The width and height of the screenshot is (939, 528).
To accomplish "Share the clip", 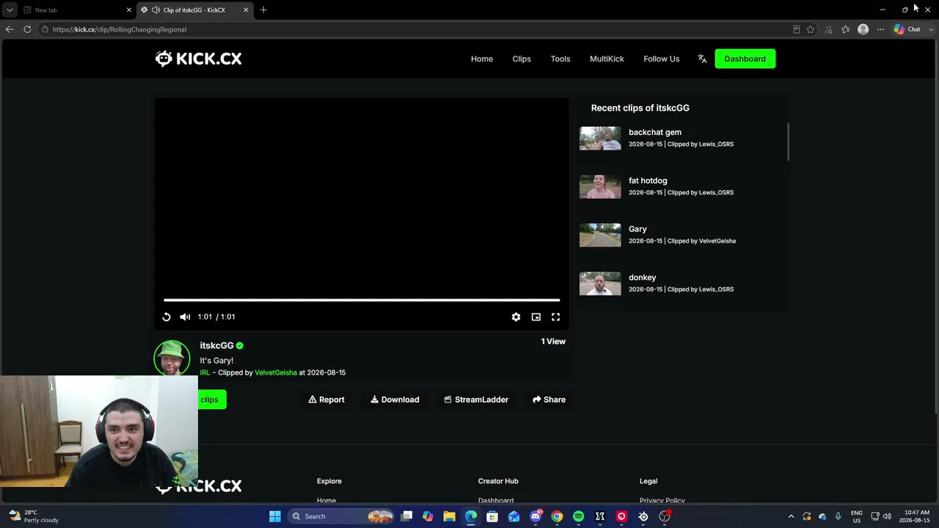I will pos(549,400).
